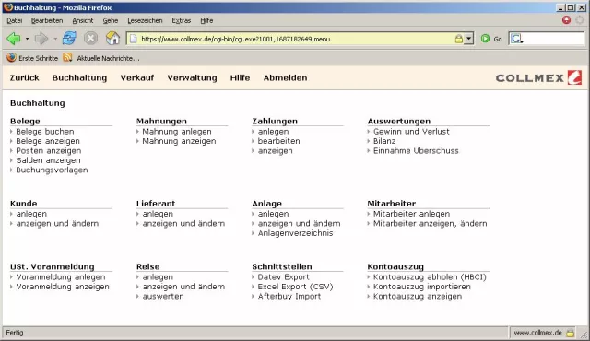Click the red Adblock icon in menu bar

point(566,20)
